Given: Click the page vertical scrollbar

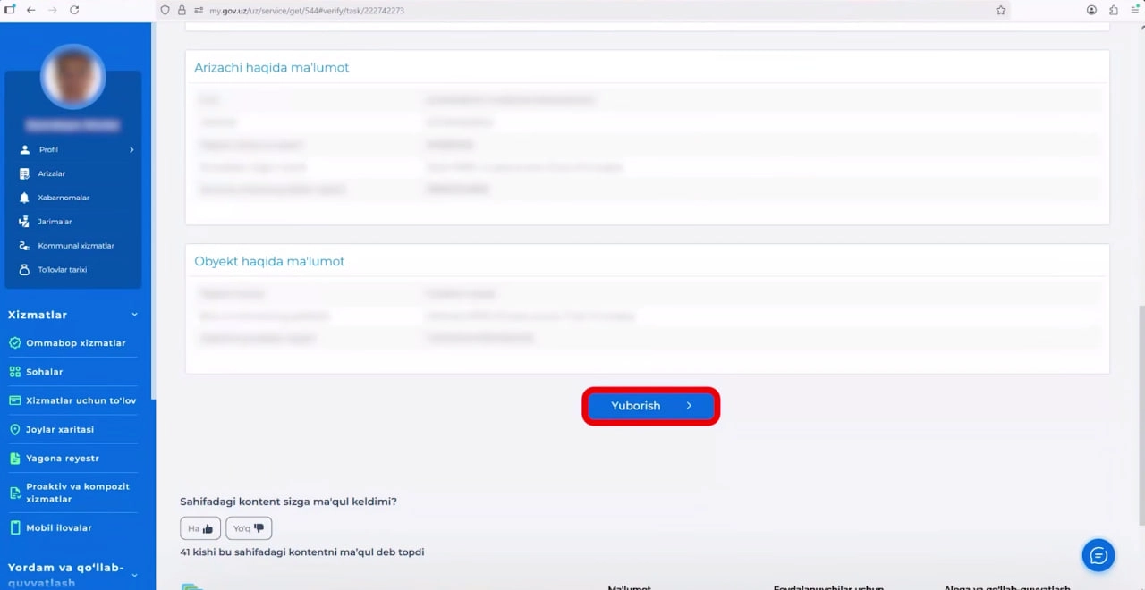Looking at the screenshot, I should point(1140,411).
